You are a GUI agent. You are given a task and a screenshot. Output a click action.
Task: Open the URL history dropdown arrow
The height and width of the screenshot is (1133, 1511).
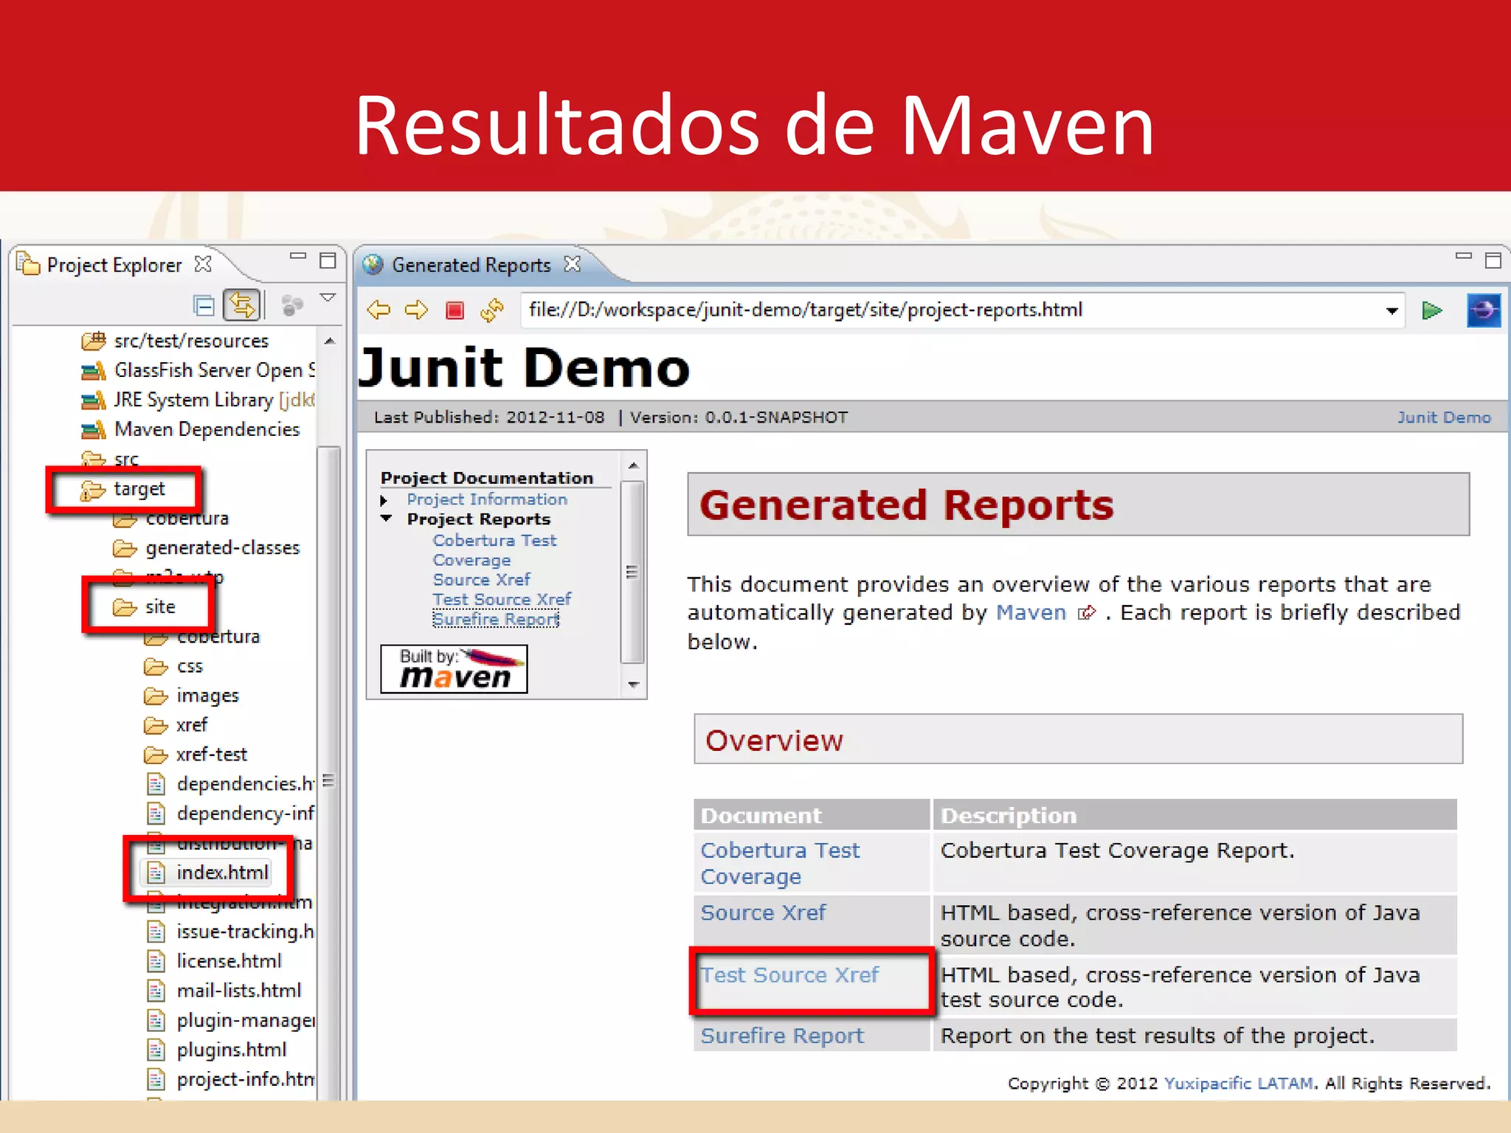(x=1391, y=311)
